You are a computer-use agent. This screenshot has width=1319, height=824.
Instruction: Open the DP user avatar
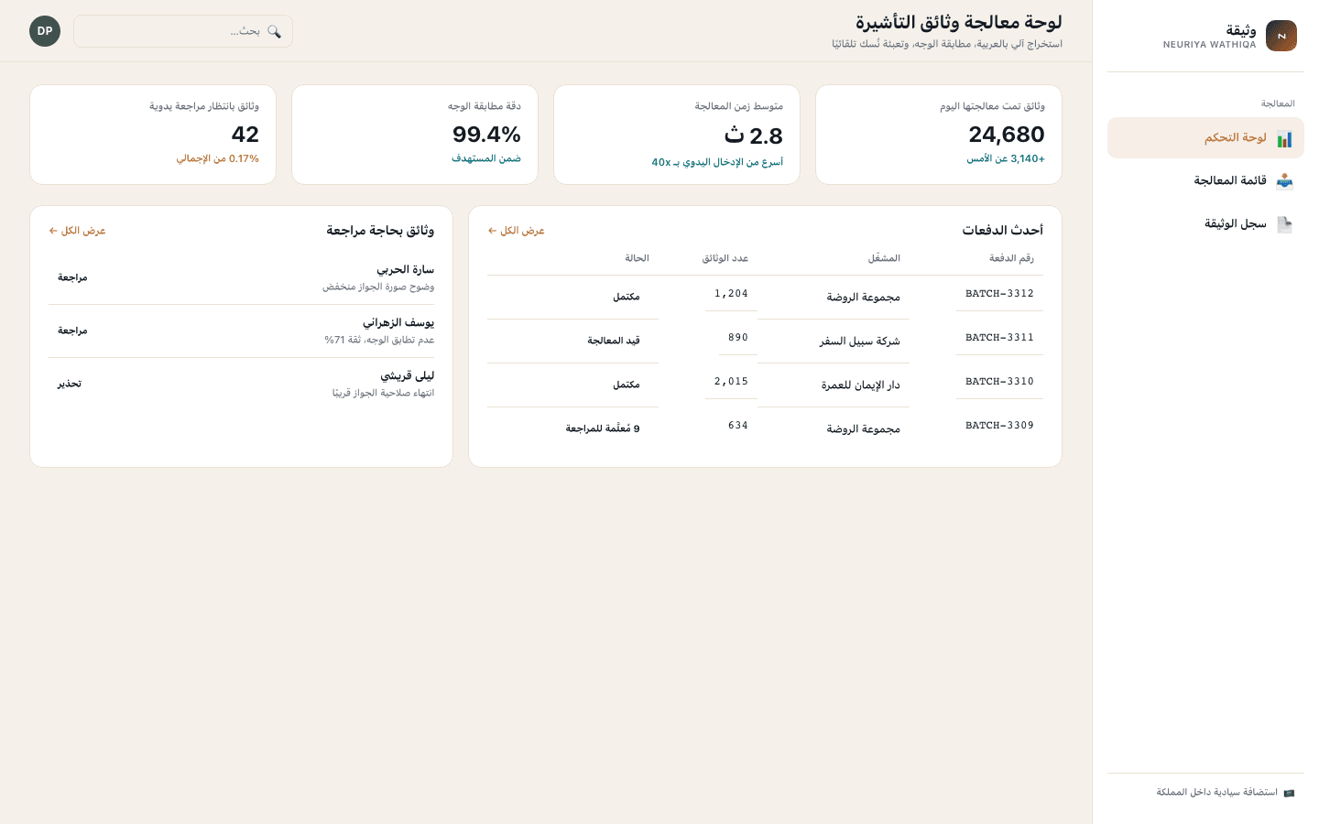[45, 31]
